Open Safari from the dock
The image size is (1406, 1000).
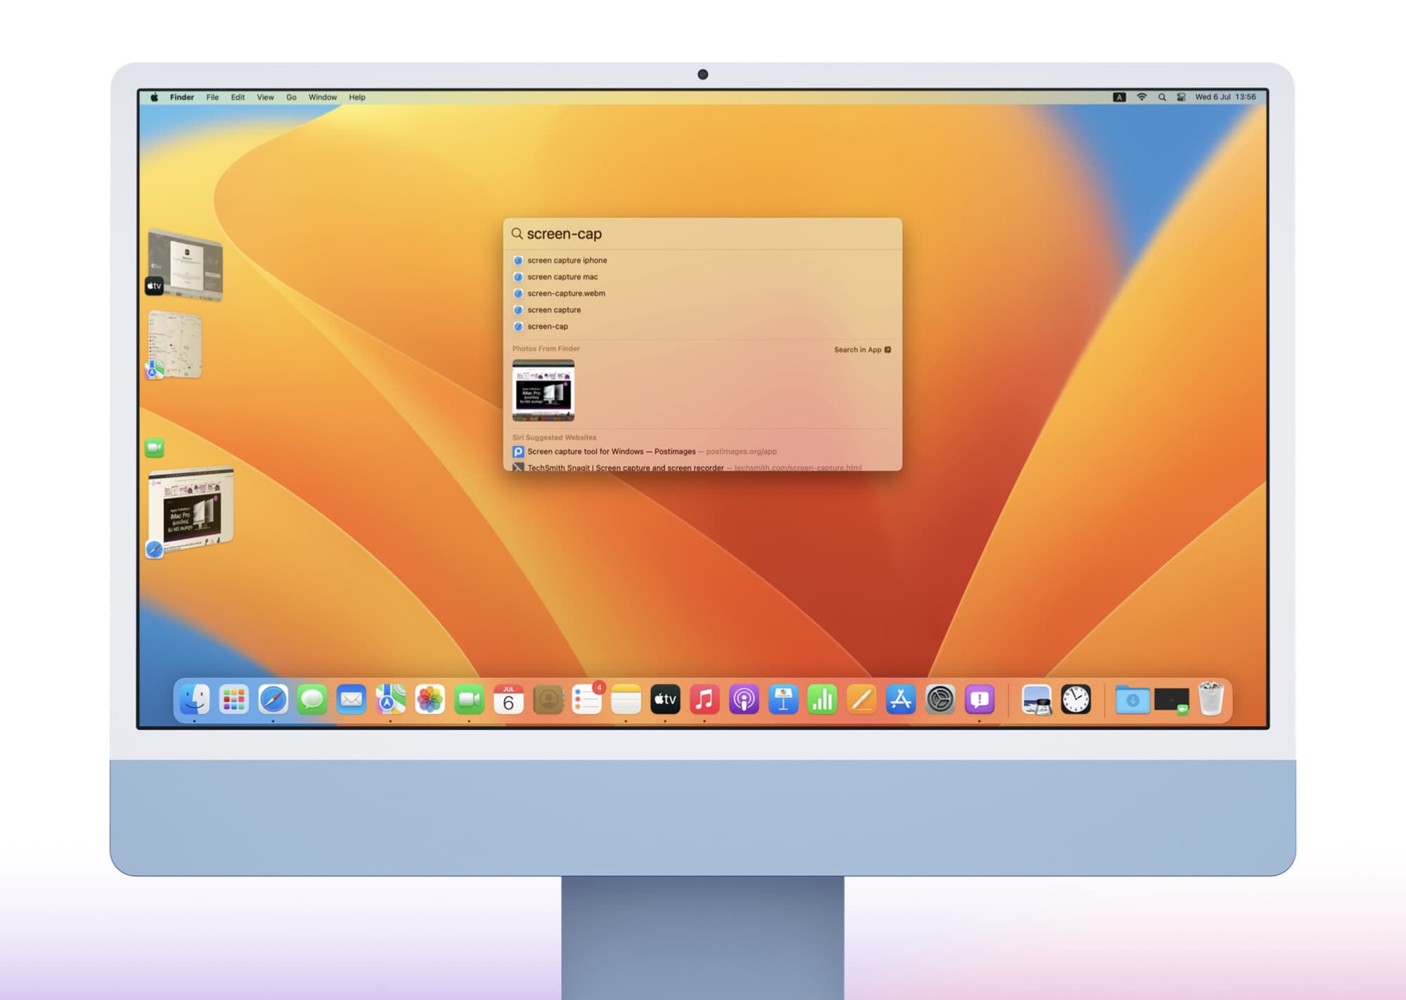pos(273,700)
